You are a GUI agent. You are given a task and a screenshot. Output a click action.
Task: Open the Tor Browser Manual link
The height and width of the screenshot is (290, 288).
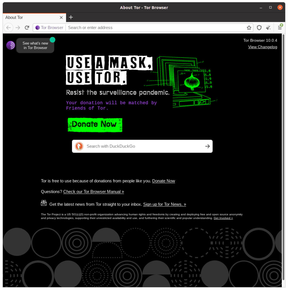pos(93,191)
